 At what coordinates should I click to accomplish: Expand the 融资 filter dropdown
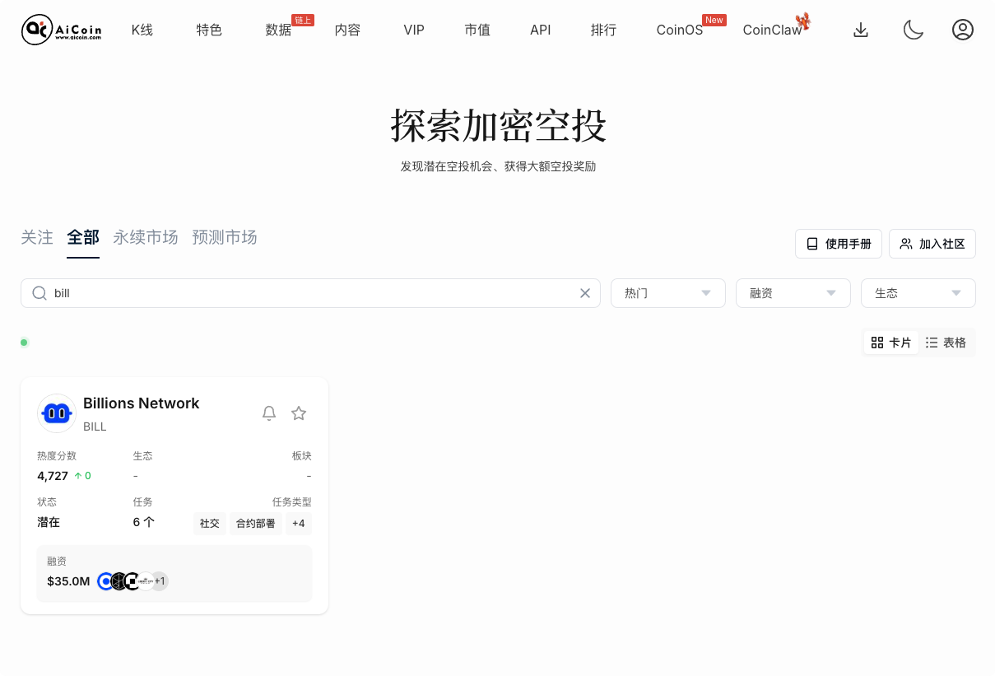793,293
